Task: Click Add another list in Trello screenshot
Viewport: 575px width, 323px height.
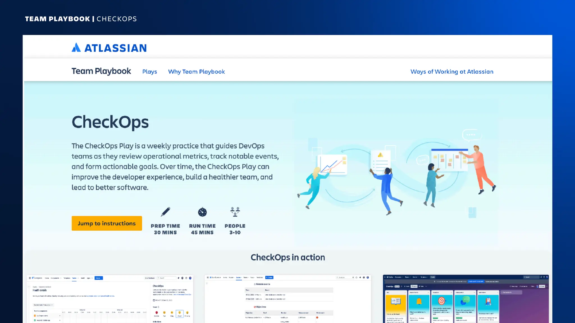Action: pyautogui.click(x=511, y=292)
